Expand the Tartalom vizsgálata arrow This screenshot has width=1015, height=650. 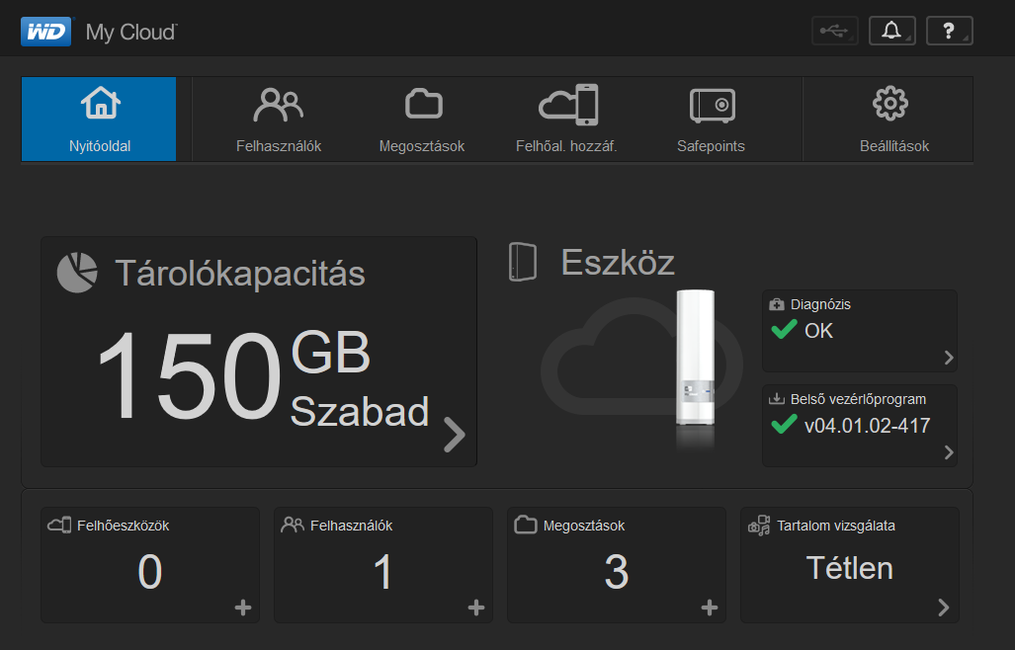tap(943, 607)
